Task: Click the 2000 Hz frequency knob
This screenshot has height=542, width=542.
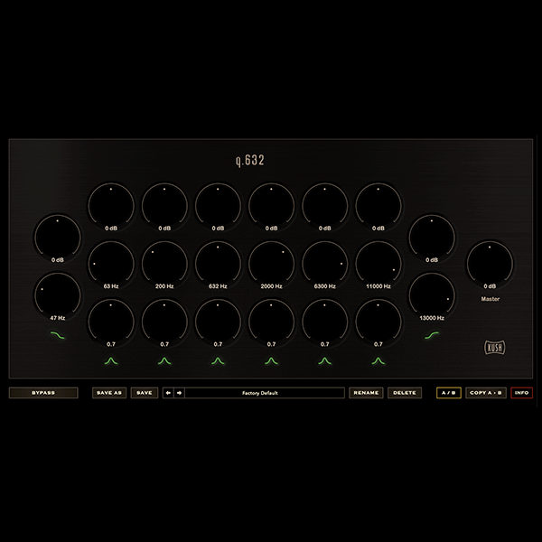Action: (x=271, y=264)
